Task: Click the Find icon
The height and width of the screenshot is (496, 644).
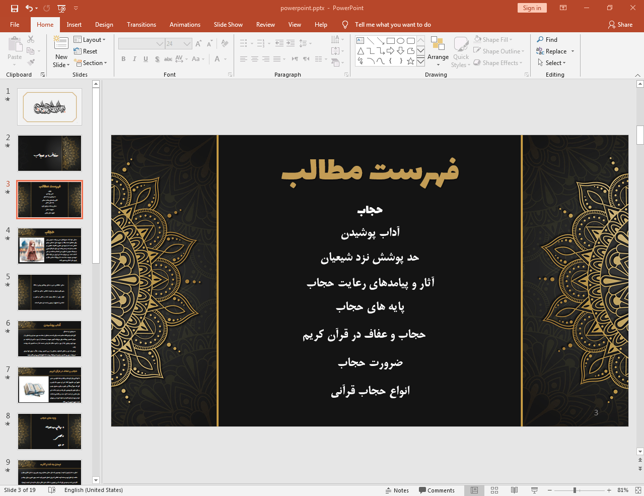Action: point(539,39)
